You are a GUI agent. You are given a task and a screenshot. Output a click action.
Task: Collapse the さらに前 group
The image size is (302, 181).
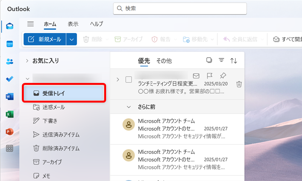click(x=129, y=107)
